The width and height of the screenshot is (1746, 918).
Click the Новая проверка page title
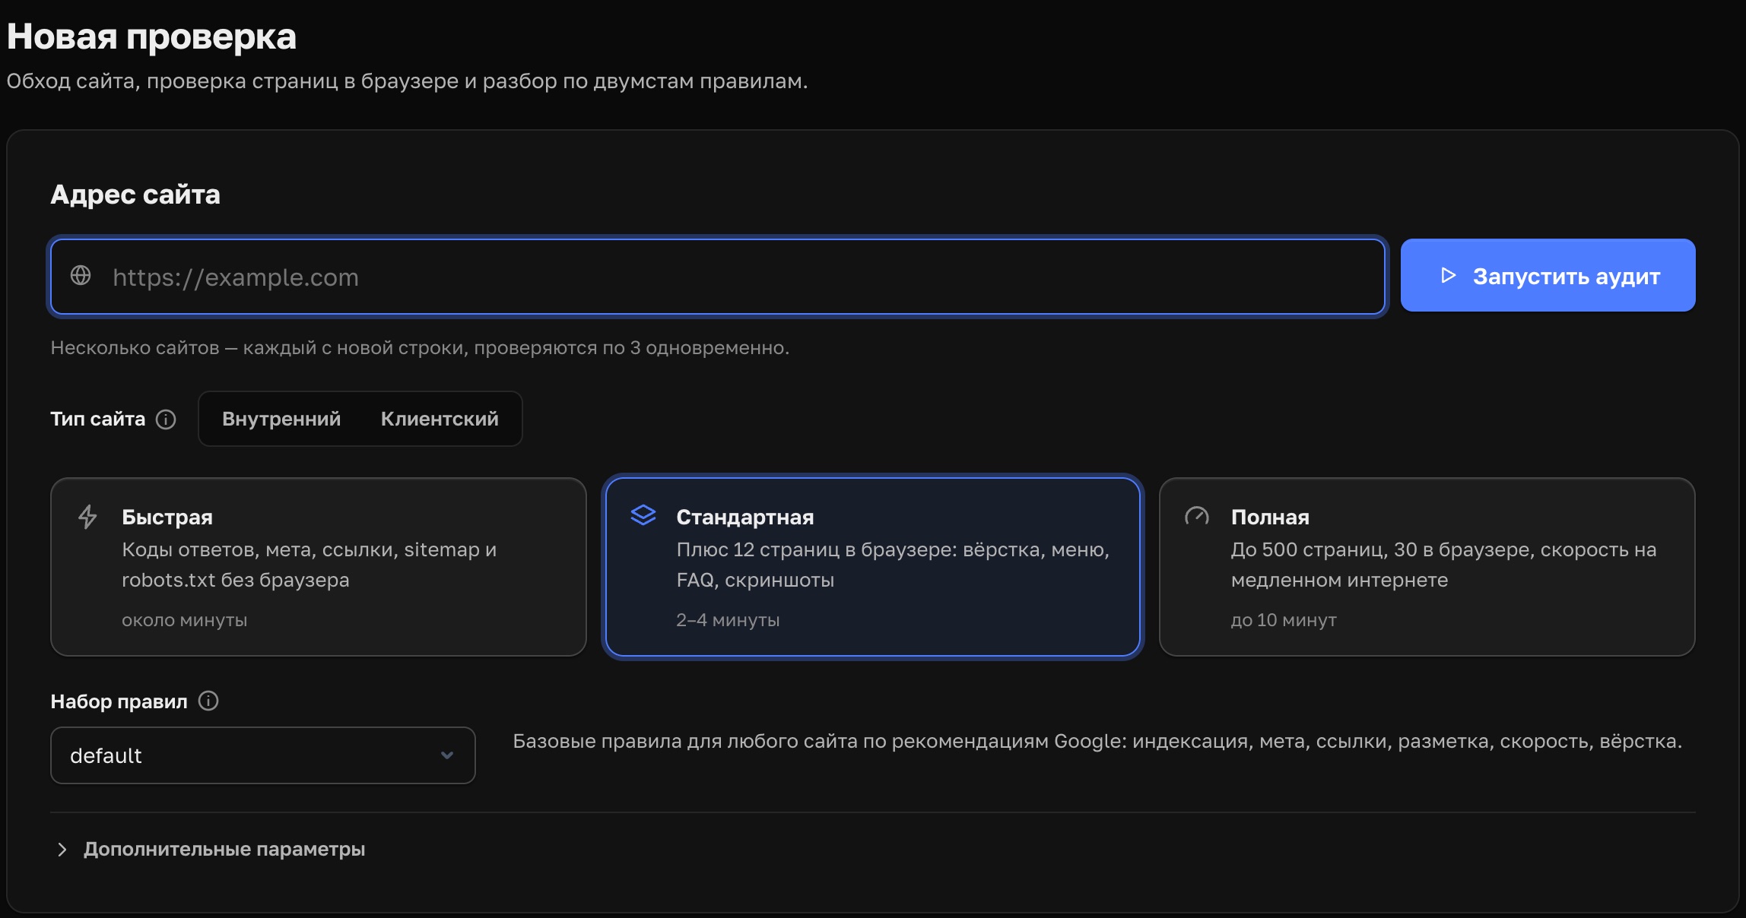(x=151, y=36)
